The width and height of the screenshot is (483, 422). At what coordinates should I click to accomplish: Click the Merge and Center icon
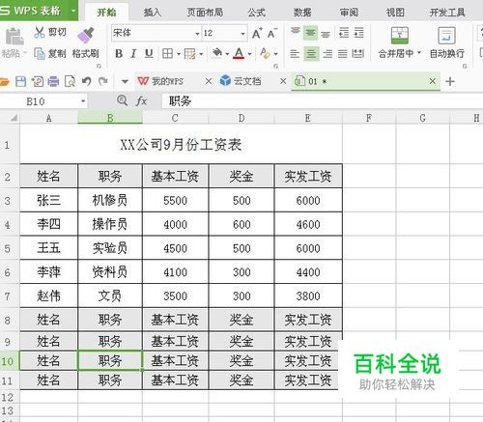coord(400,35)
